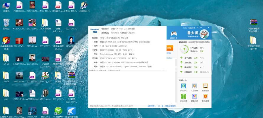The width and height of the screenshot is (263, 118).
Task: Open 首页.png file on desktop
Action: 45,112
